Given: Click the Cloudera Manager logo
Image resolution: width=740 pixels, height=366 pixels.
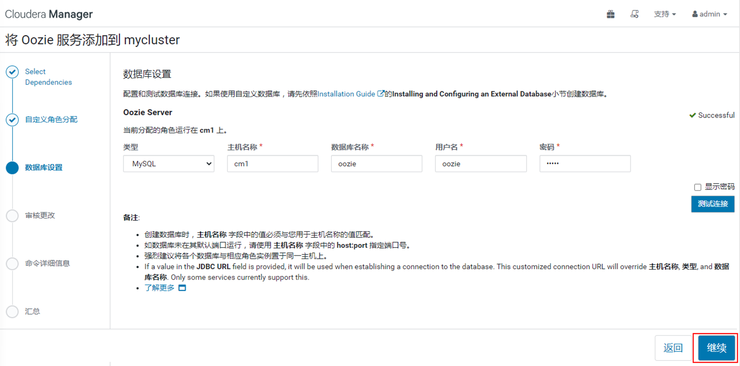Looking at the screenshot, I should [49, 14].
